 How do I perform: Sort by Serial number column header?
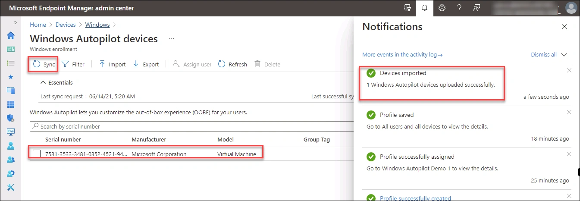pos(63,139)
